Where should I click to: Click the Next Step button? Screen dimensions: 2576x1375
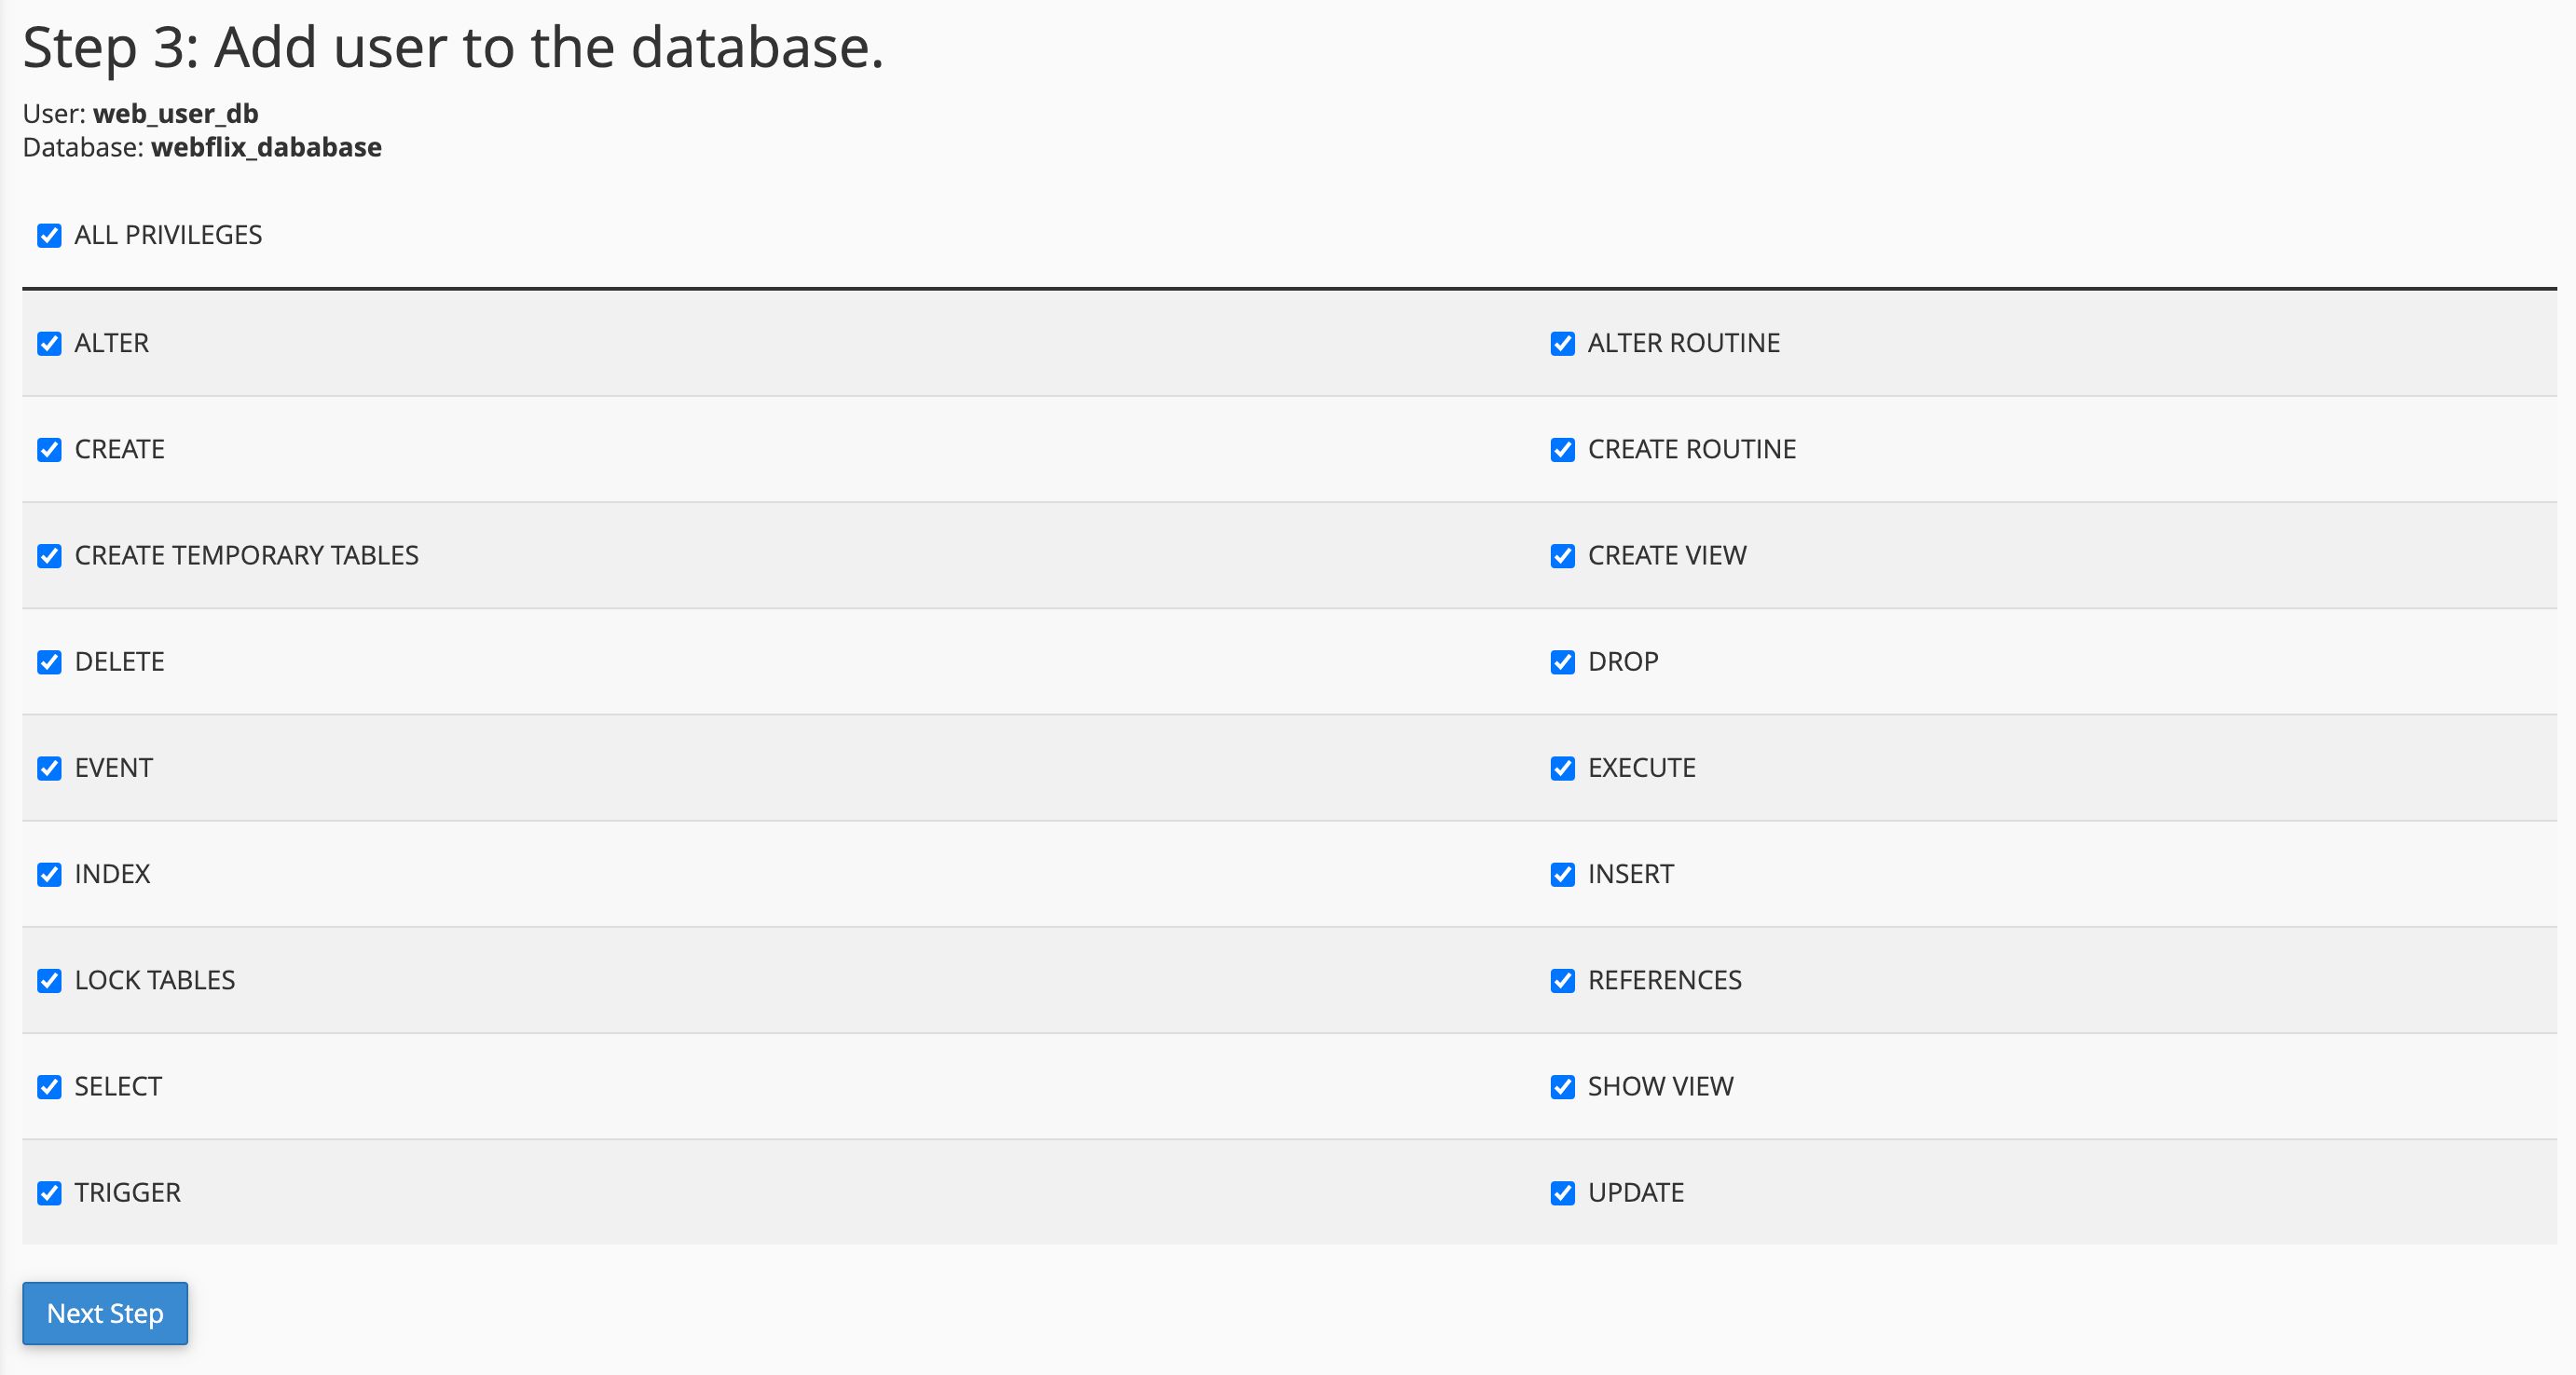(x=105, y=1313)
